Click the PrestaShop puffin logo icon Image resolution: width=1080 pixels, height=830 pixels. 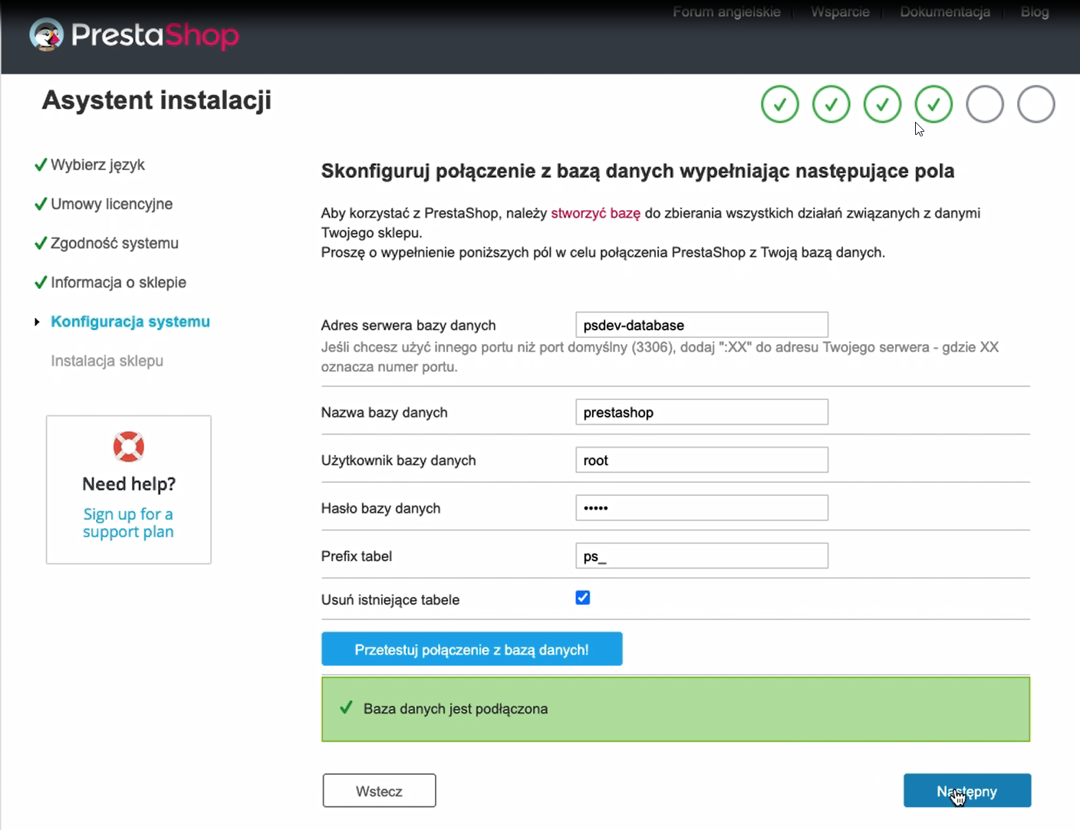pos(46,35)
